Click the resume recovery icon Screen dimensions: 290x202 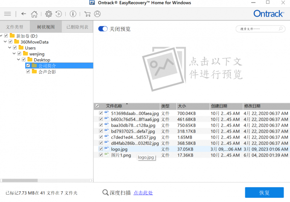click(x=59, y=14)
